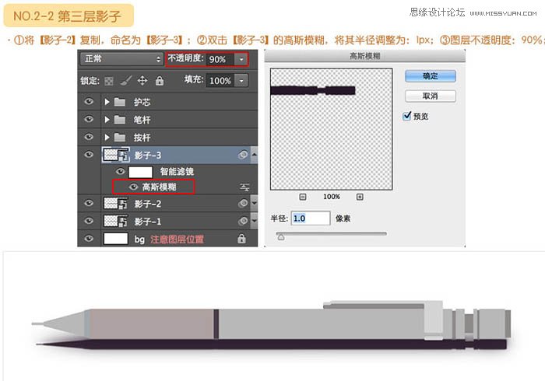Click smart filter indicator icon on 影子-3
This screenshot has width=545, height=381.
coord(243,155)
